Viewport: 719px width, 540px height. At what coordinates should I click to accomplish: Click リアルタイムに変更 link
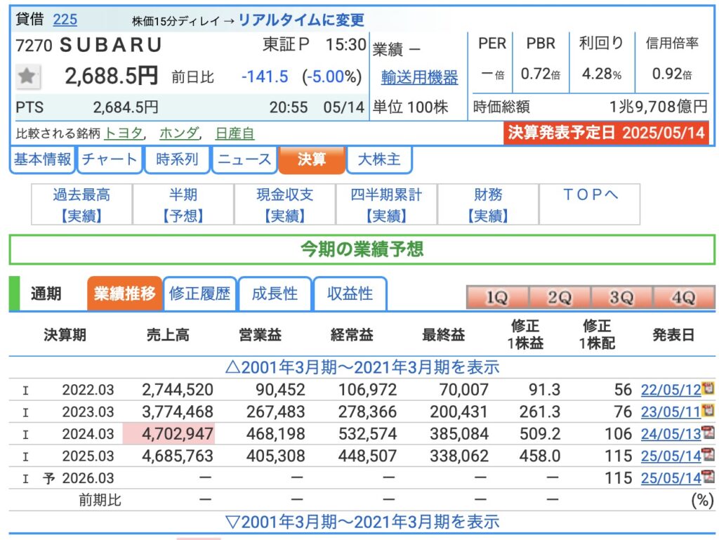[x=301, y=20]
